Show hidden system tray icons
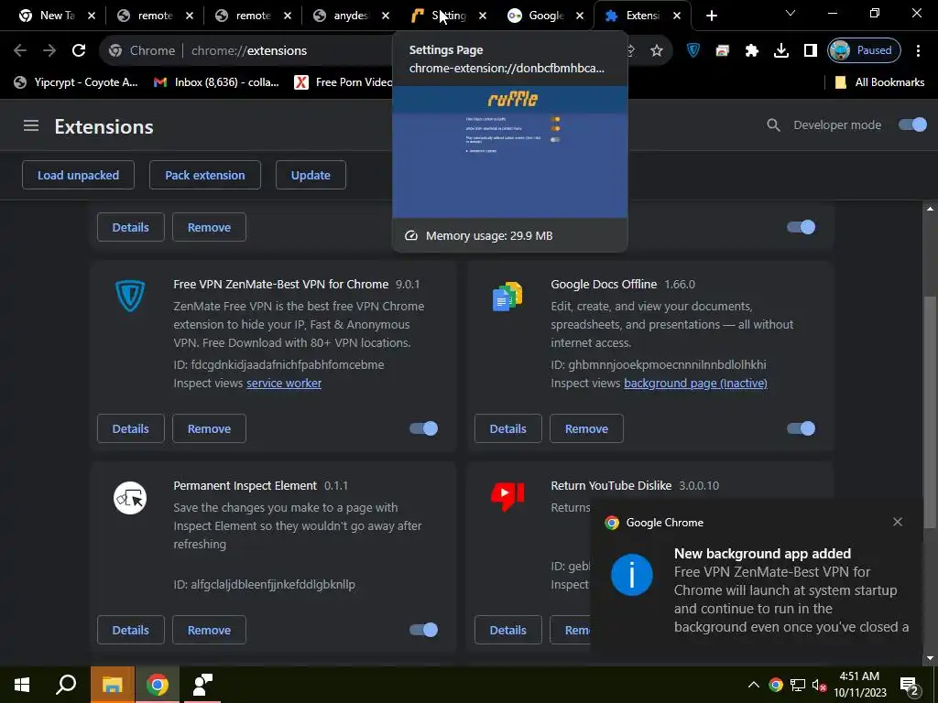Viewport: 938px width, 703px height. point(754,685)
